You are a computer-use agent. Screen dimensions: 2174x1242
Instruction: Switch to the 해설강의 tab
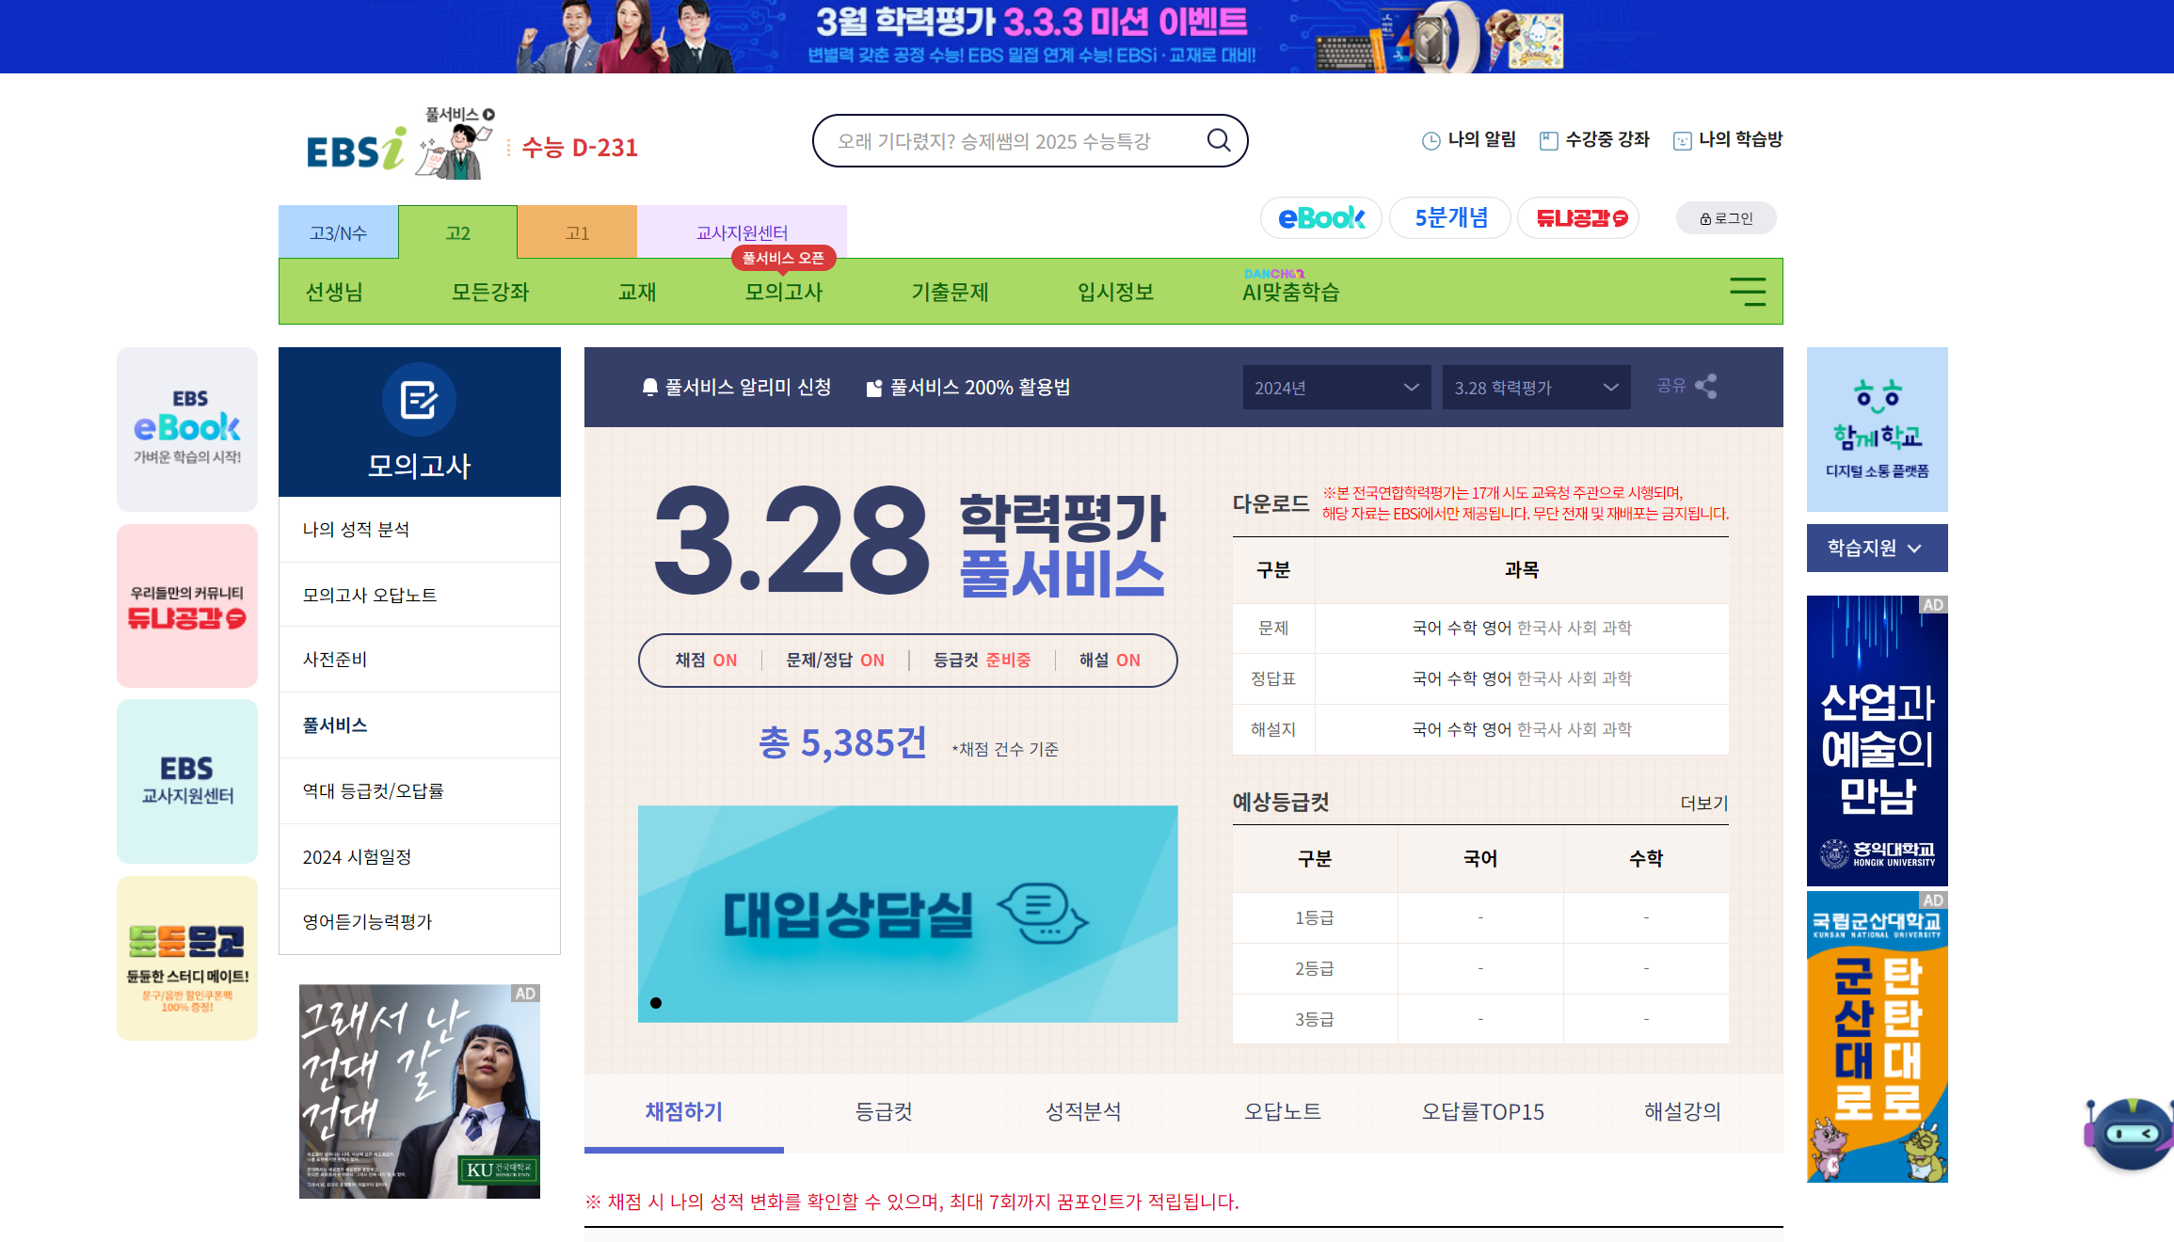[1683, 1112]
